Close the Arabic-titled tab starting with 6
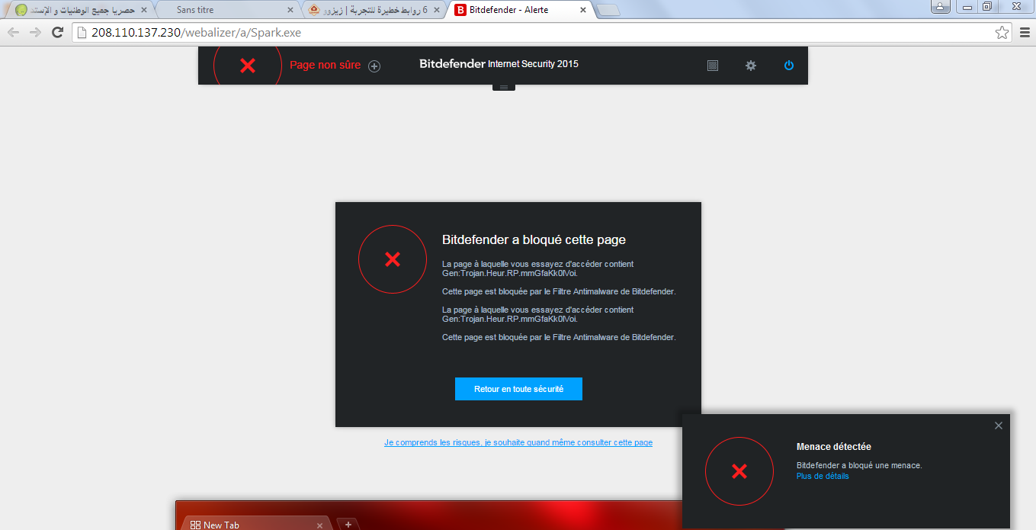The image size is (1036, 530). [x=437, y=11]
